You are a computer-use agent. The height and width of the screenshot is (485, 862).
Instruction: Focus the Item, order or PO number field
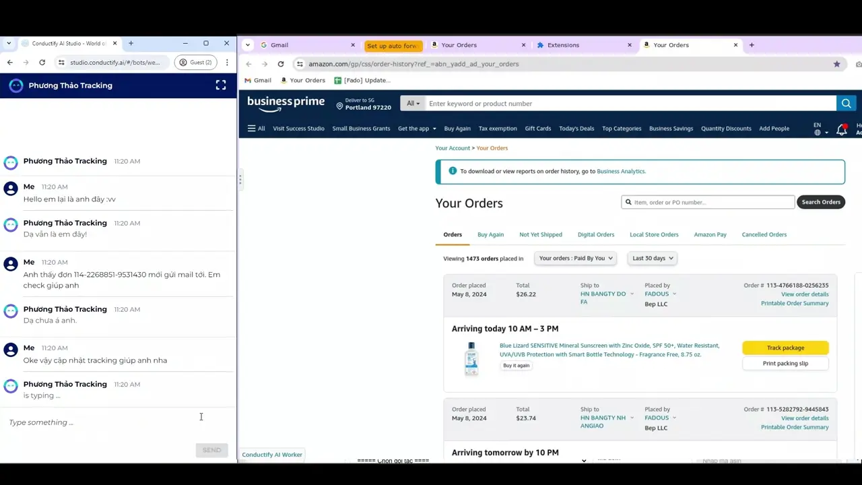708,202
